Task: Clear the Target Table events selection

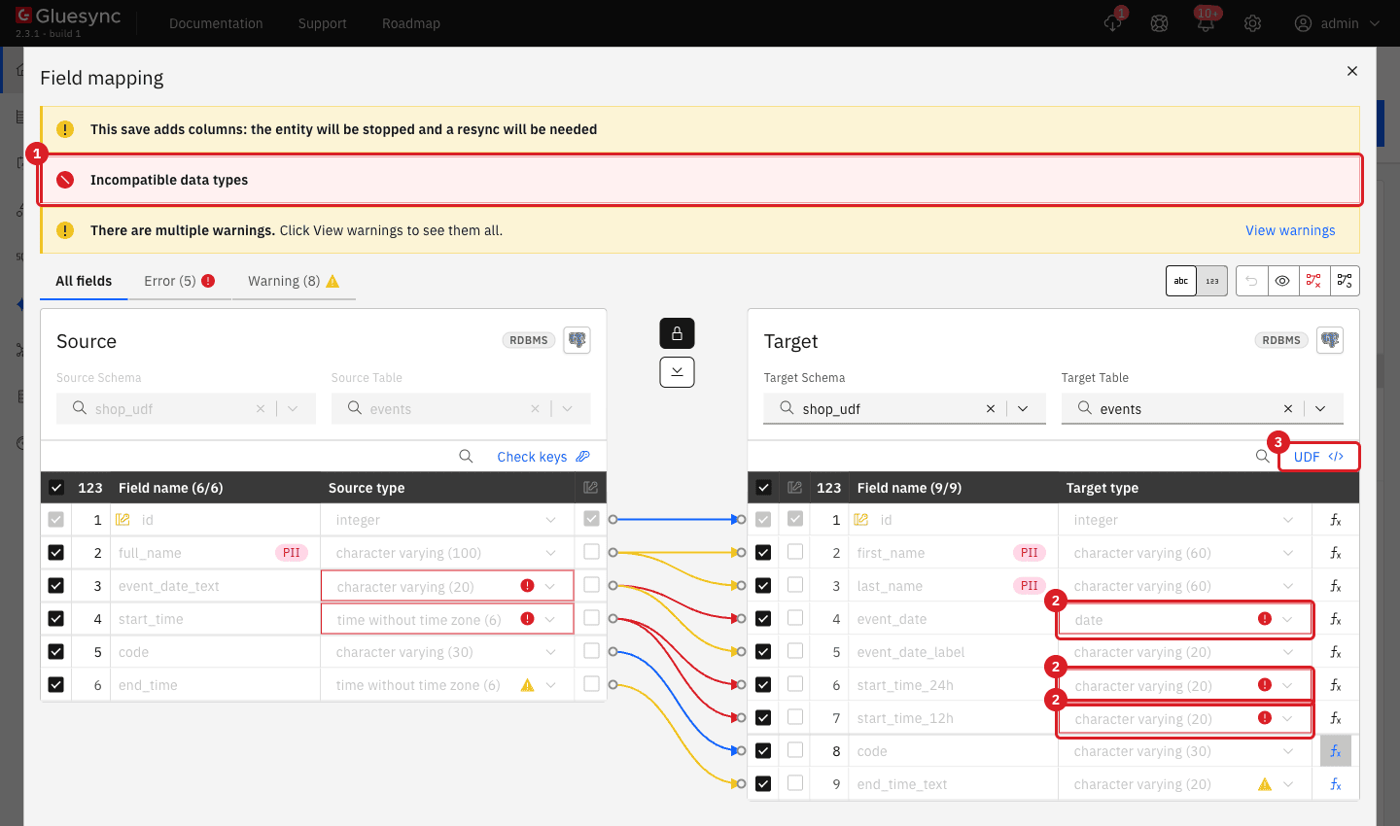Action: [1288, 409]
